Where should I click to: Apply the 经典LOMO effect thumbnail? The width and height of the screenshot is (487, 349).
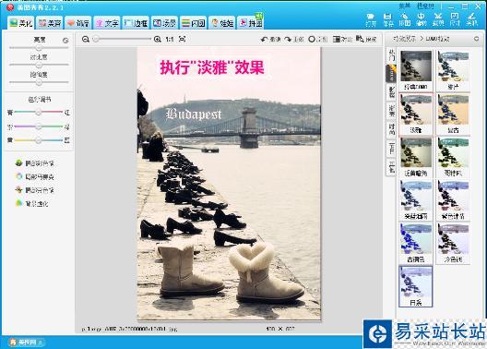tap(416, 70)
